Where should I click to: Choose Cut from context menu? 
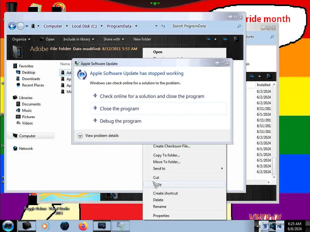[184, 178]
